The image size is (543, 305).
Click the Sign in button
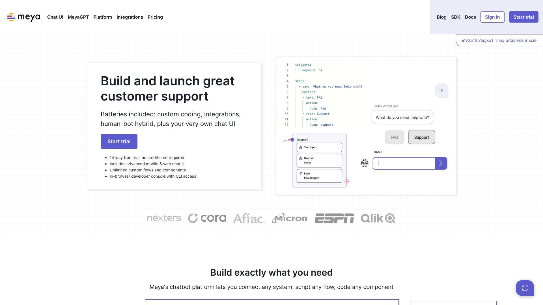pyautogui.click(x=492, y=17)
